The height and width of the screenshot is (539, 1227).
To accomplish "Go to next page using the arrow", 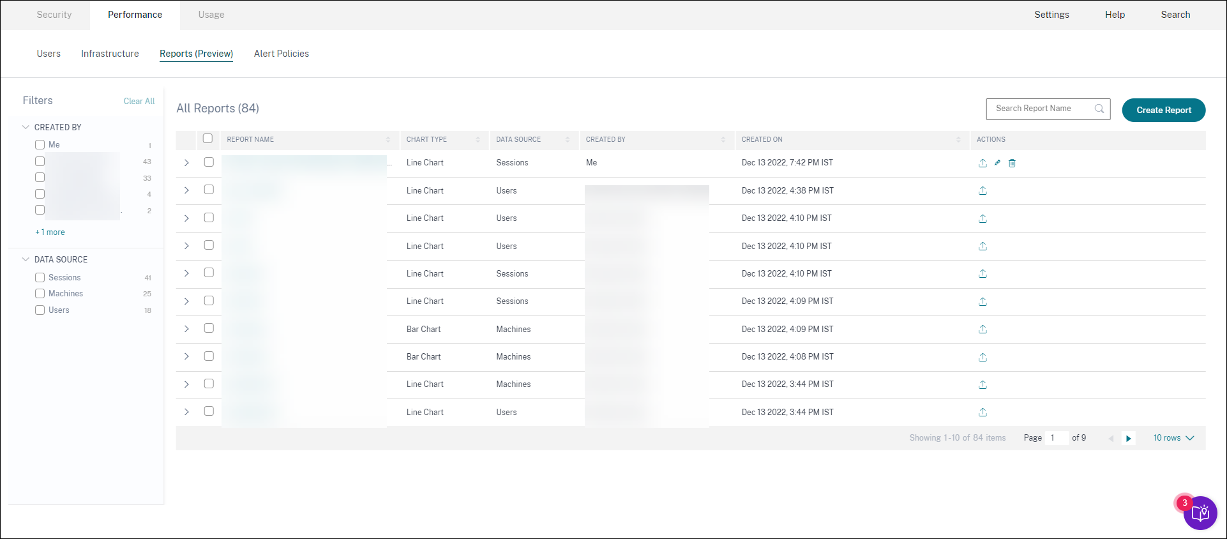I will pos(1129,438).
